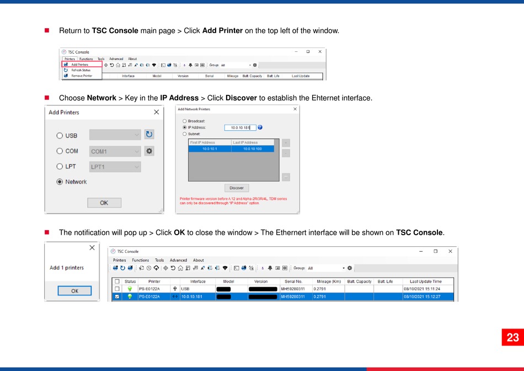Click the timestamp 08/10/2021 15:11:24
The width and height of the screenshot is (524, 371).
(422, 289)
